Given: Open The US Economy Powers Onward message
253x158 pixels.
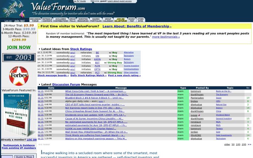Looking at the screenshot, I should [x=97, y=95].
